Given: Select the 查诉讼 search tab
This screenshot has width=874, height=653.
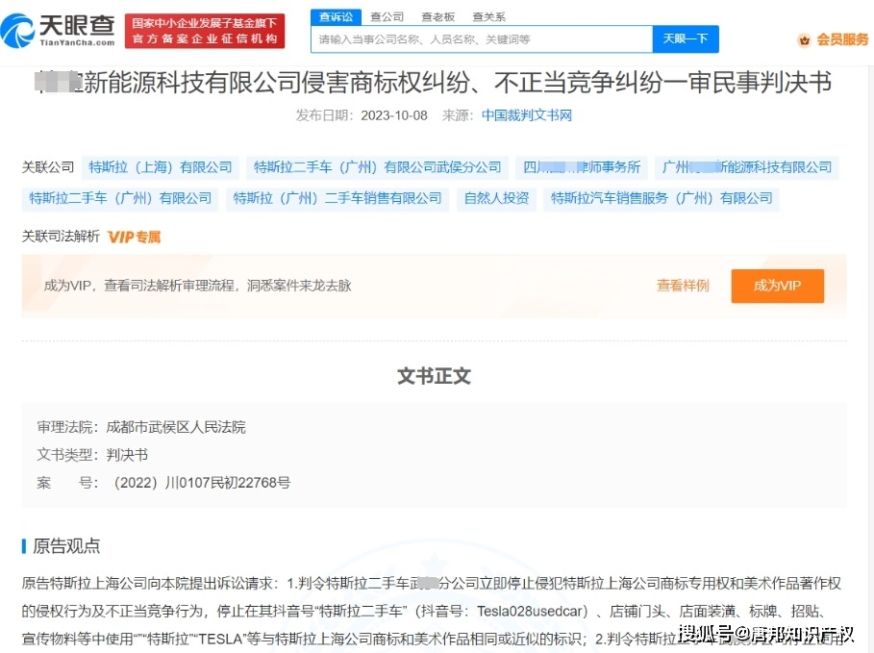Looking at the screenshot, I should tap(336, 17).
